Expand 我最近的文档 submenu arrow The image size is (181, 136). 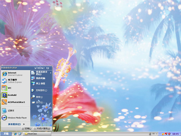tap(51, 73)
